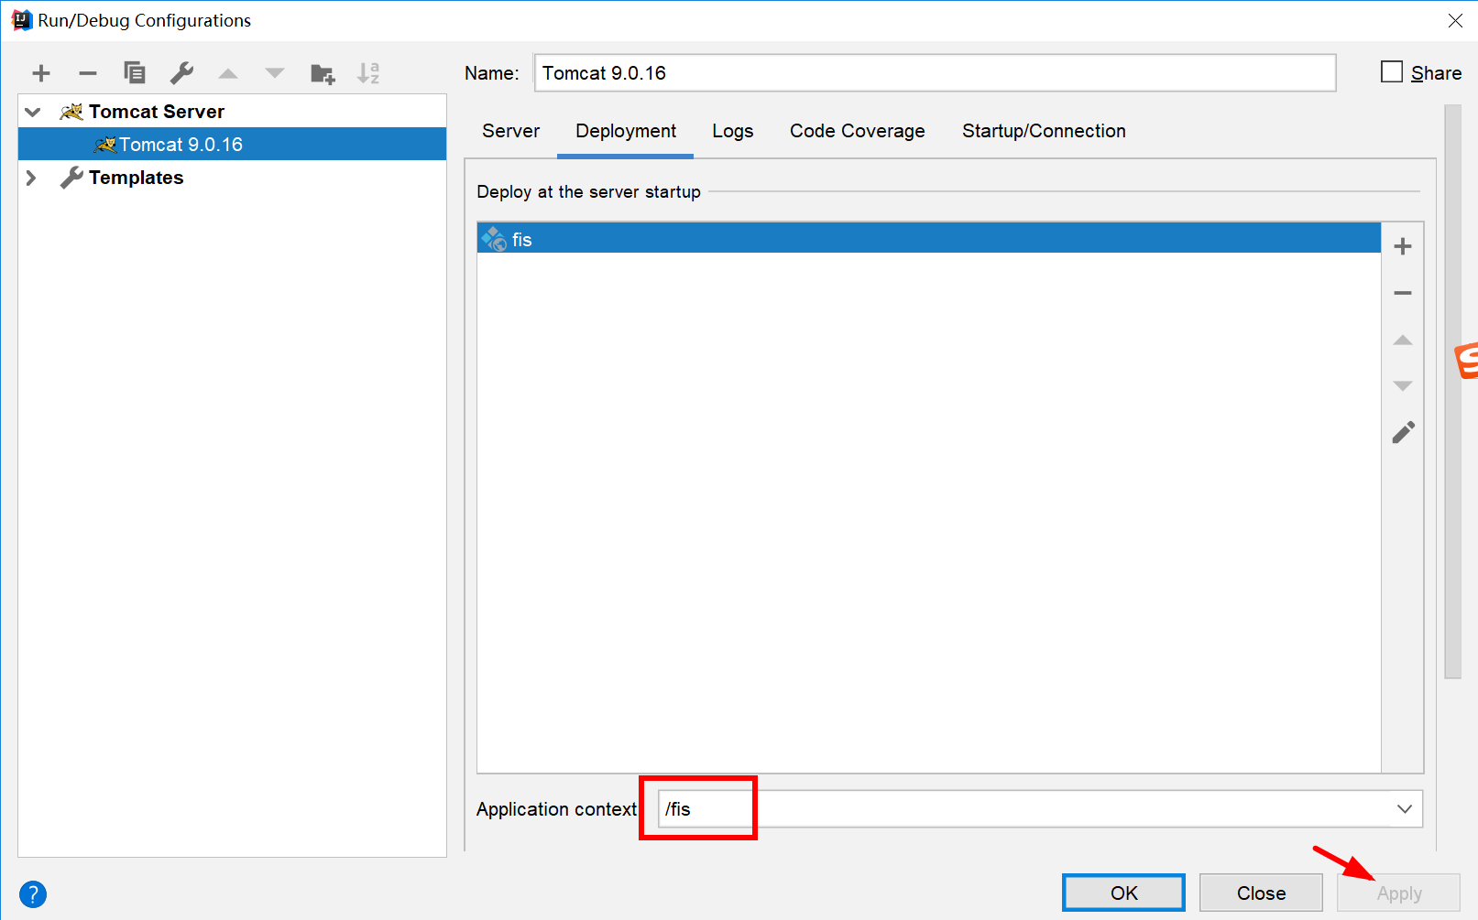Select the Tomcat Server tree entry
1478x920 pixels.
tap(232, 112)
